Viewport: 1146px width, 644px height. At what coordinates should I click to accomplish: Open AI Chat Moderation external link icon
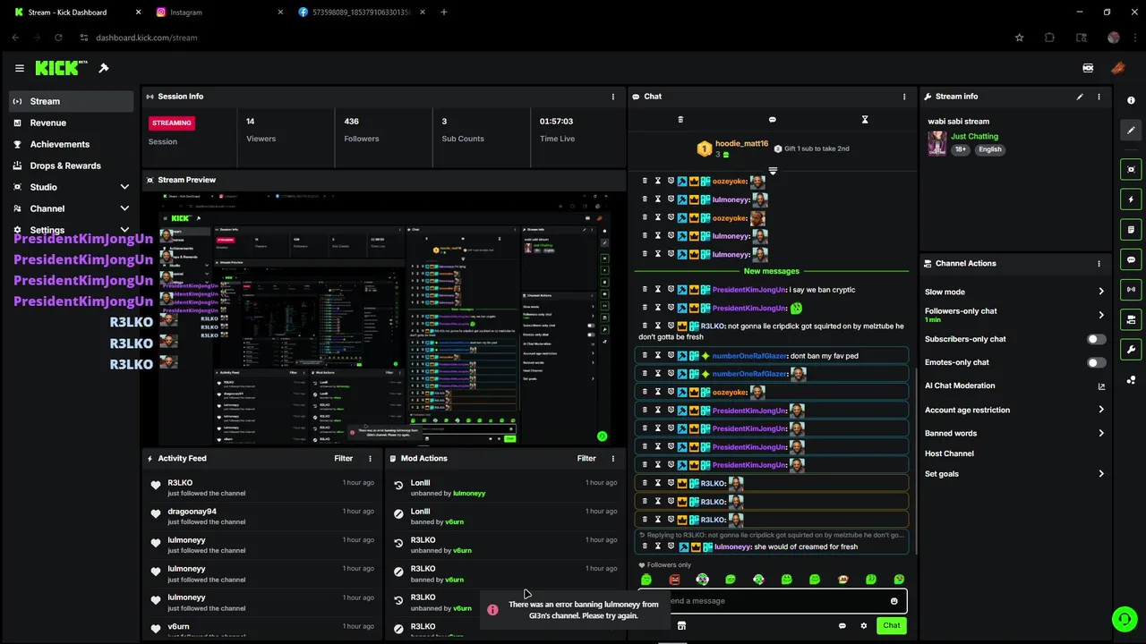pyautogui.click(x=1101, y=386)
